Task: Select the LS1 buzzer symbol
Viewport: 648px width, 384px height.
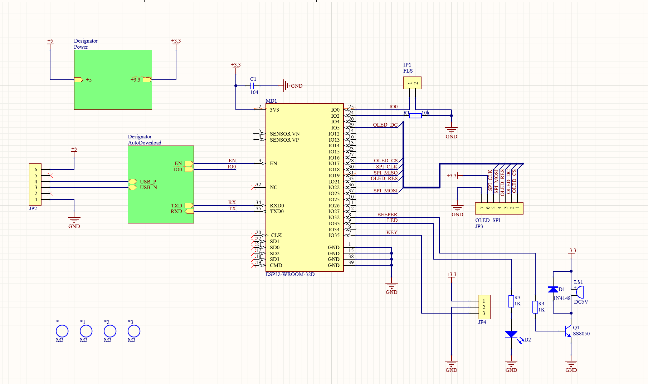Action: [x=578, y=292]
